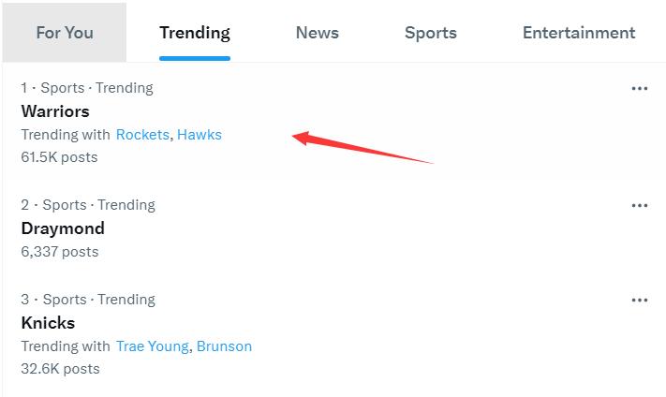
Task: Click the '1 · Sports · Trending' label
Action: coord(87,88)
